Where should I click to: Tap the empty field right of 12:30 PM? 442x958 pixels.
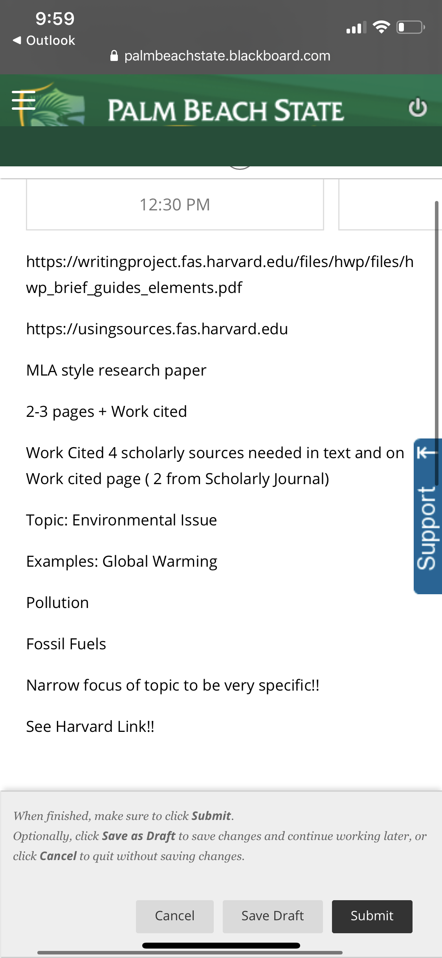(x=390, y=204)
